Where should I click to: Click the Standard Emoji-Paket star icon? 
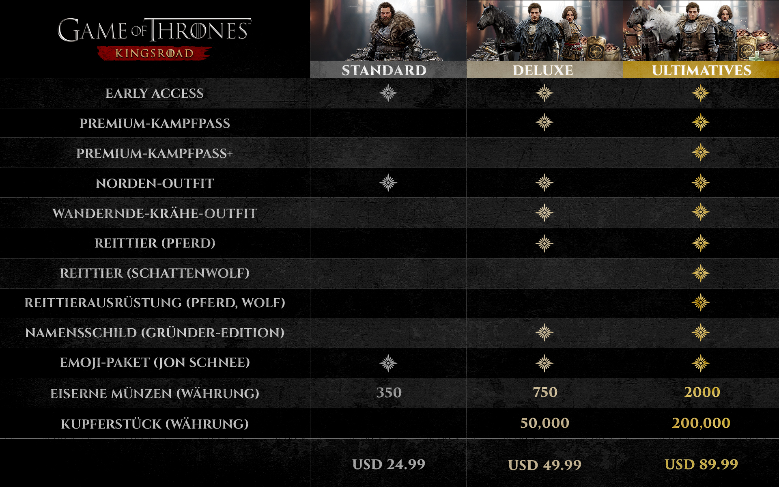(x=388, y=363)
